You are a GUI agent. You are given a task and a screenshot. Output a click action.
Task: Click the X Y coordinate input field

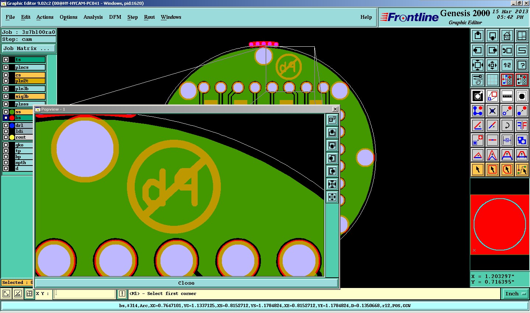pyautogui.click(x=85, y=294)
